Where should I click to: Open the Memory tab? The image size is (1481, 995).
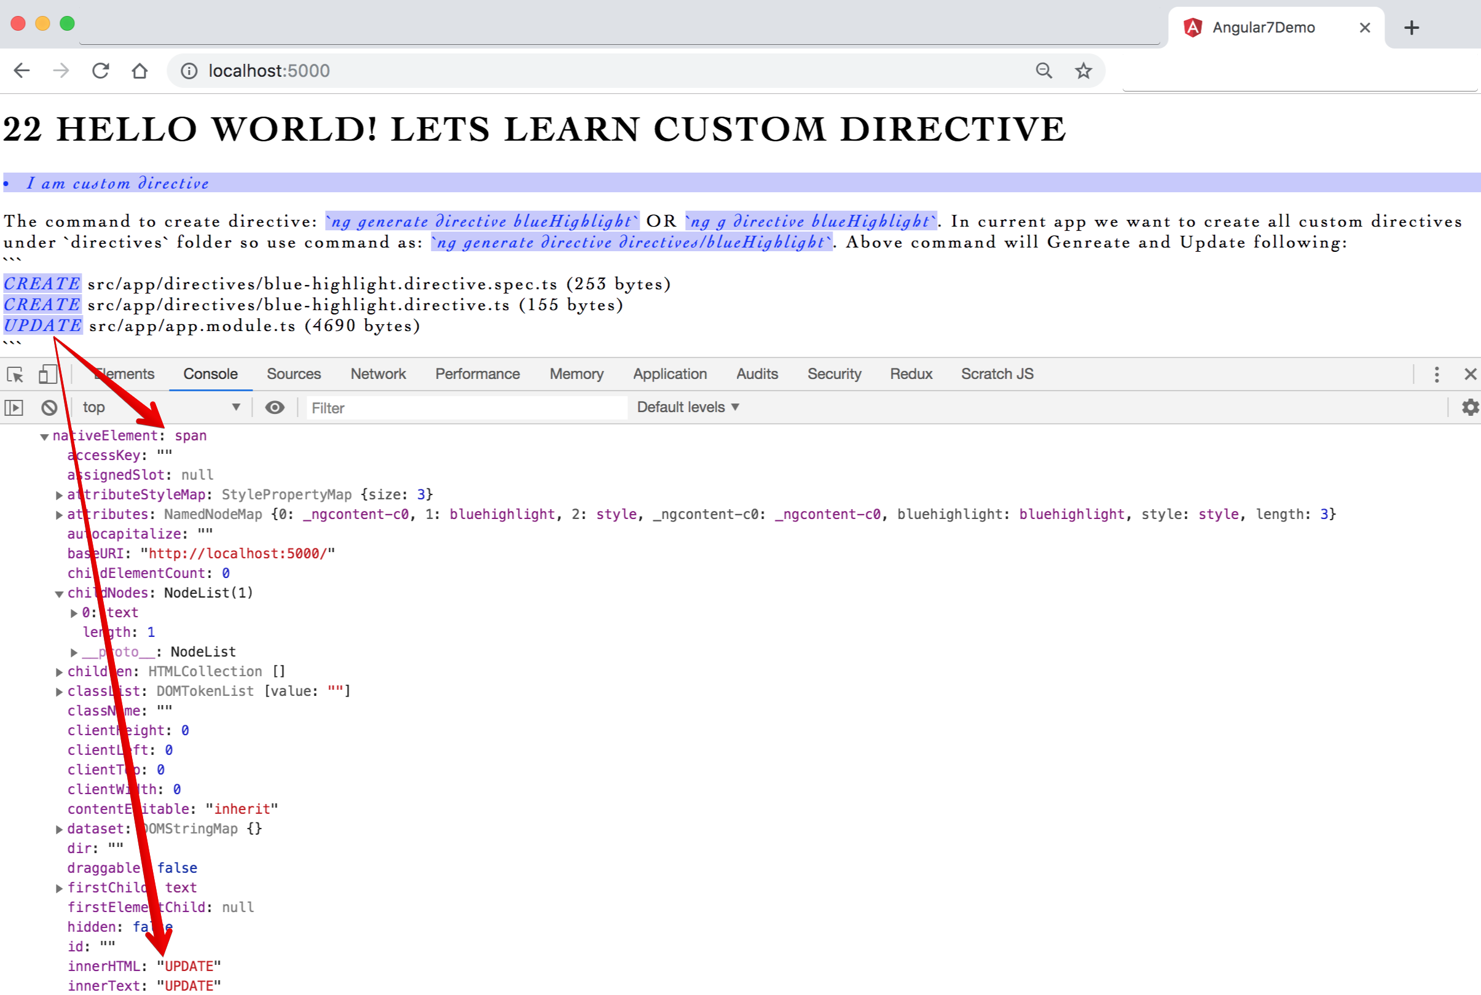pyautogui.click(x=576, y=375)
